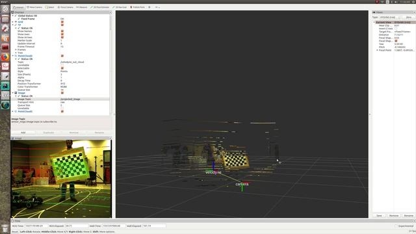Toggle the Show Names checkbox
This screenshot has height=234, width=416.
point(62,31)
